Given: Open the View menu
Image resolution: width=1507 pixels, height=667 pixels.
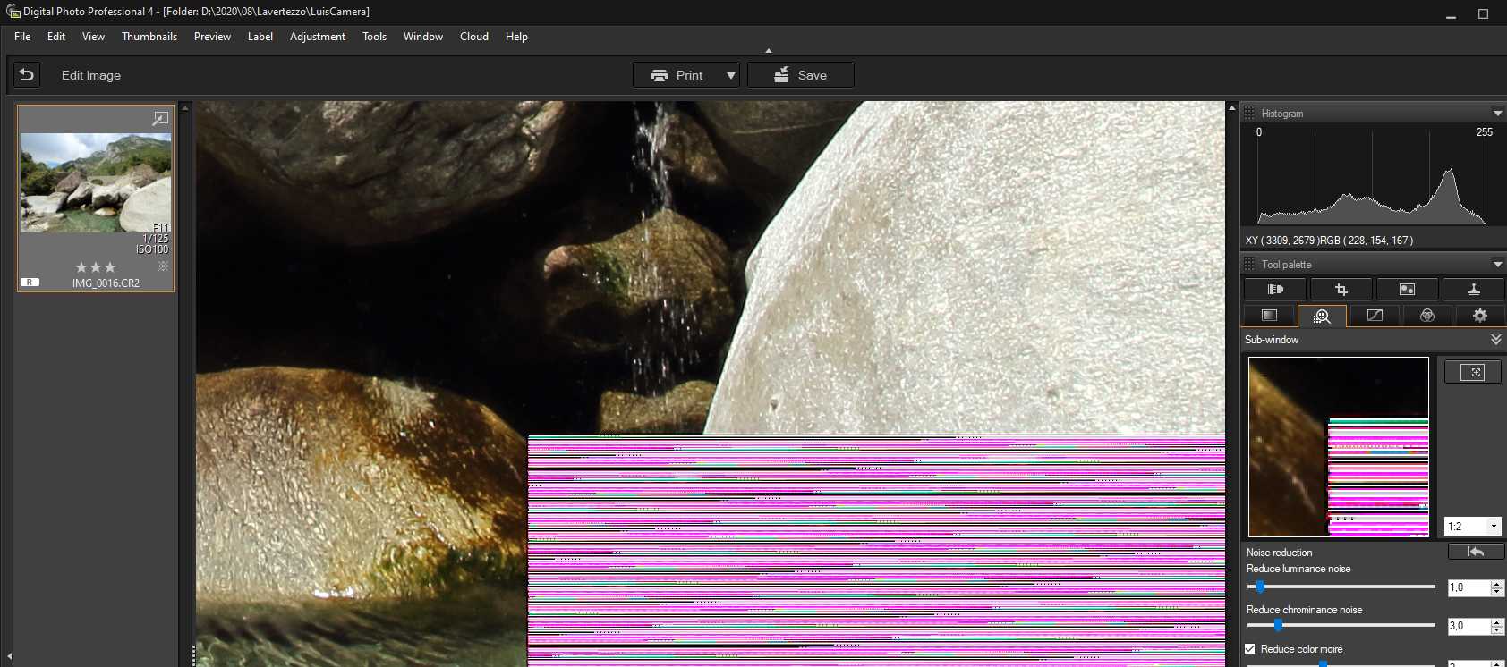Looking at the screenshot, I should [x=93, y=37].
